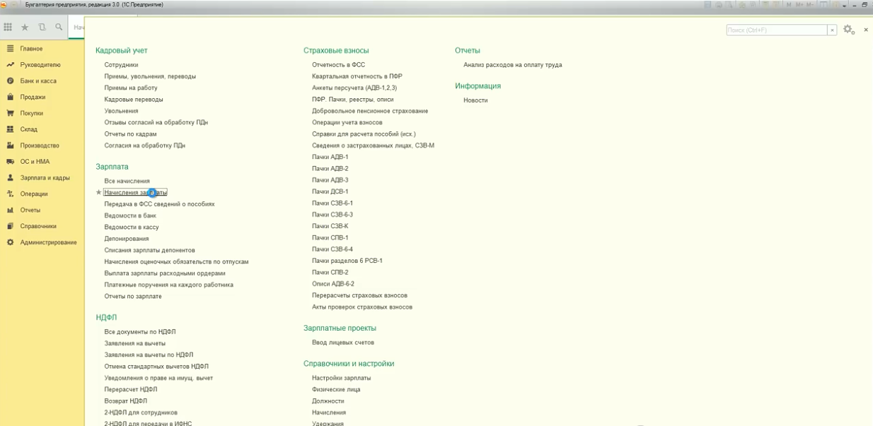Open the Главное section in the sidebar
This screenshot has width=873, height=426.
click(x=31, y=49)
